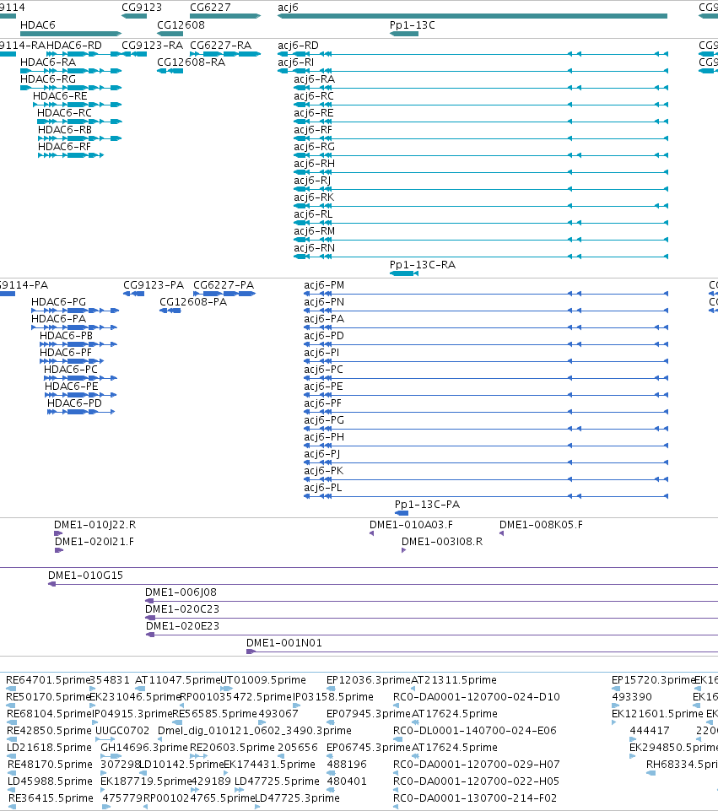Image resolution: width=718 pixels, height=811 pixels.
Task: Select the CG6227 gene label
Action: 210,8
